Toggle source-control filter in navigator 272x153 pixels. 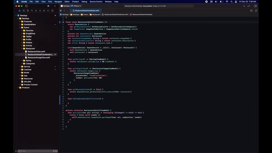click(57, 151)
